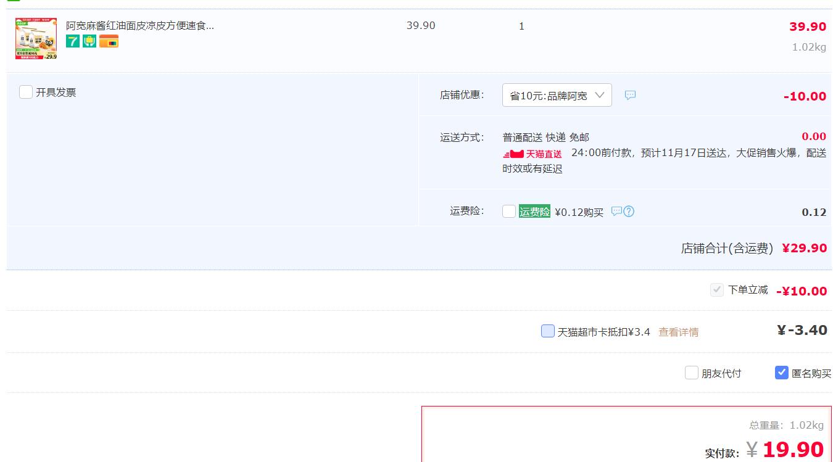Click the -¥10.00 order discount amount
This screenshot has height=462, width=833.
tap(802, 291)
